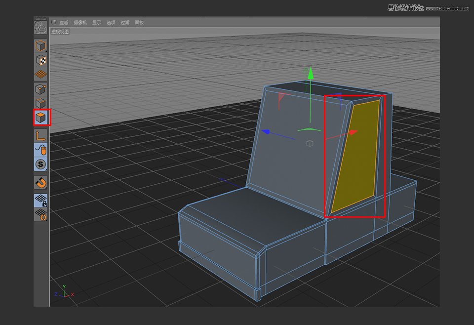The height and width of the screenshot is (325, 474).
Task: Open the 面板 panel menu
Action: 139,22
